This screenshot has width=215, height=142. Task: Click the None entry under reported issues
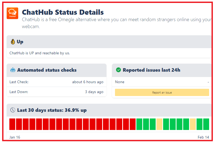[120, 82]
